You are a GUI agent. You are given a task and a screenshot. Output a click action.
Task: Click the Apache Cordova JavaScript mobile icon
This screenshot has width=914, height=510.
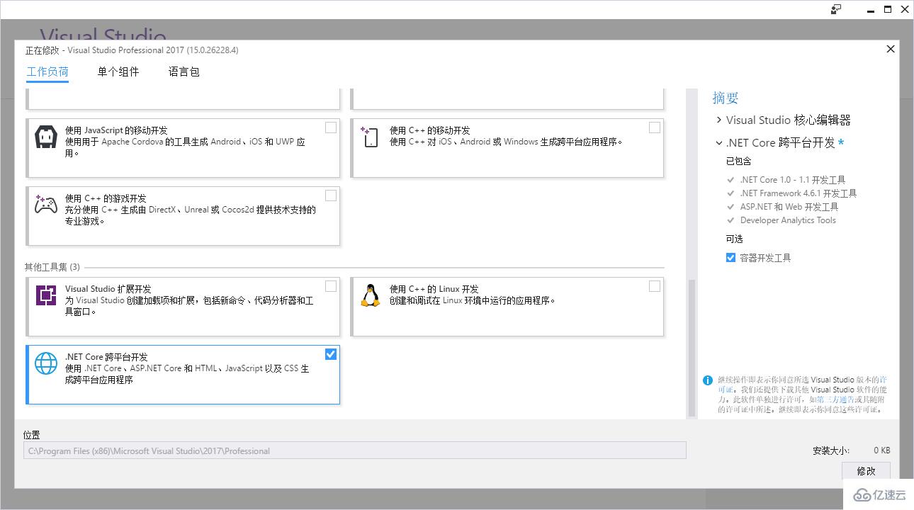coord(46,137)
